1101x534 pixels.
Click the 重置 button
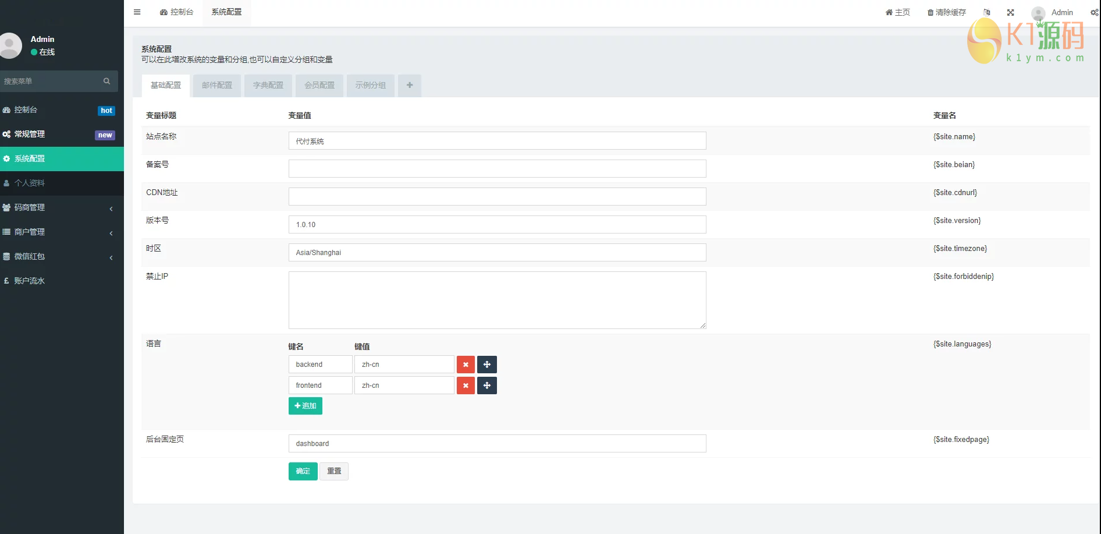tap(334, 471)
